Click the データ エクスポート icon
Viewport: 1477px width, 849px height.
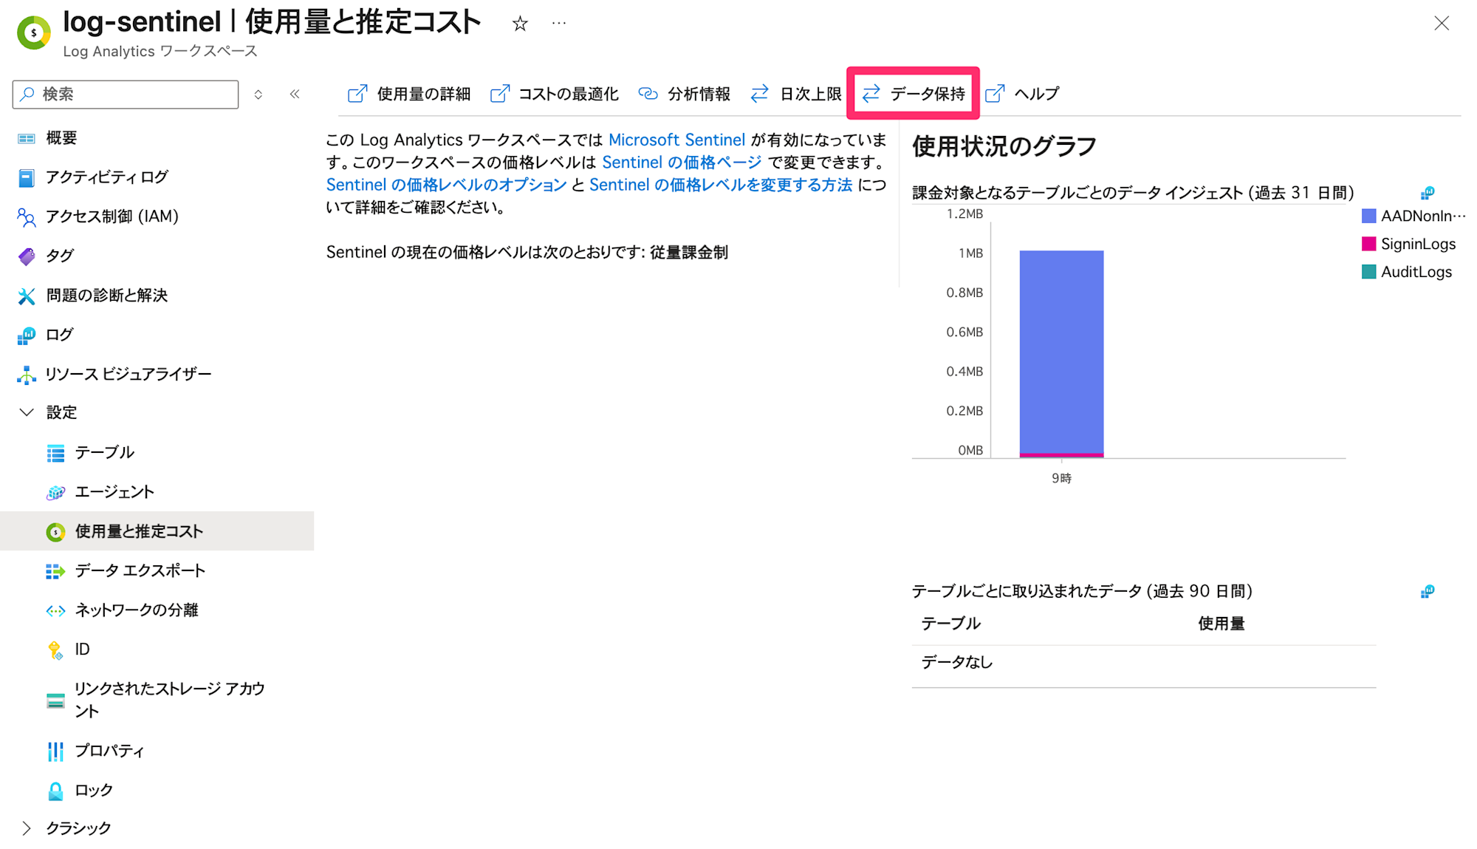coord(55,571)
